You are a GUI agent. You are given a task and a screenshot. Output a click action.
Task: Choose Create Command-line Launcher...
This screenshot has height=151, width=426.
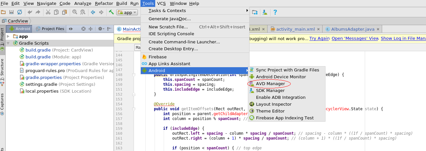click(x=195, y=42)
